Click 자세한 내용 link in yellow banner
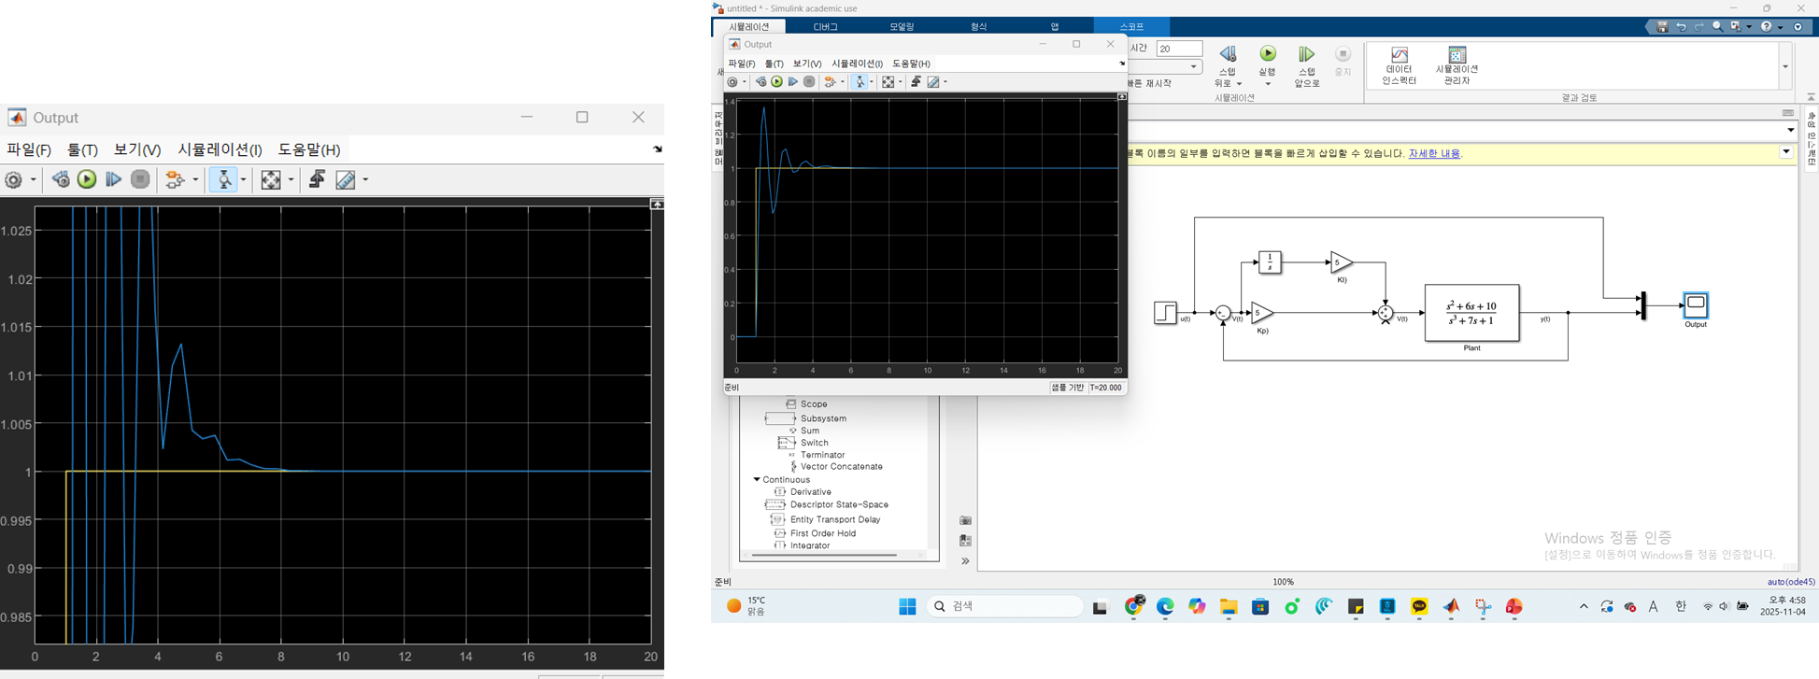Viewport: 1819px width, 679px height. (x=1434, y=153)
